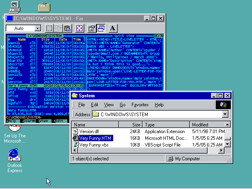Click the horizontal scrollbar thumb in System window
The image size is (252, 189).
click(x=143, y=150)
